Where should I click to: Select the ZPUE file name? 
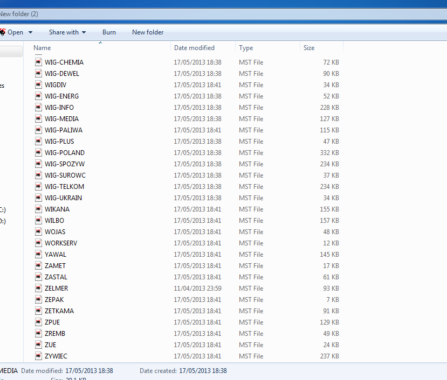[52, 322]
